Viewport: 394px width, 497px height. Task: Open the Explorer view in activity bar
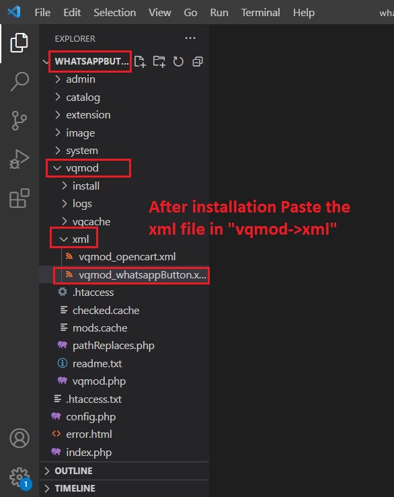pyautogui.click(x=19, y=42)
